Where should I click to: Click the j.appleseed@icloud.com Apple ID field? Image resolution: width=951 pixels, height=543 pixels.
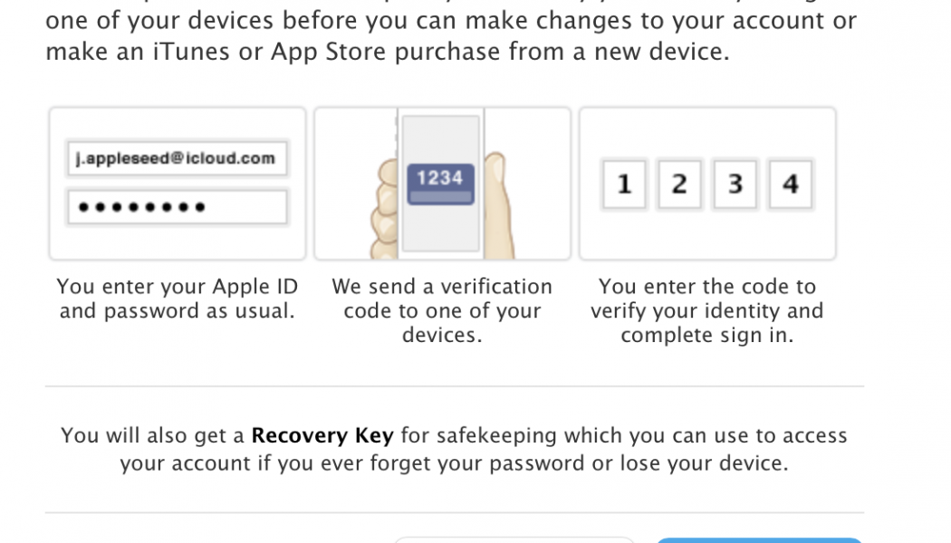click(x=177, y=158)
